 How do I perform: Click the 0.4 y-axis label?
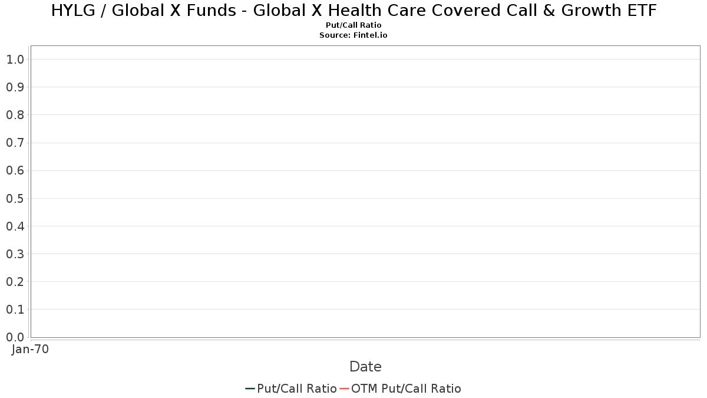(15, 226)
